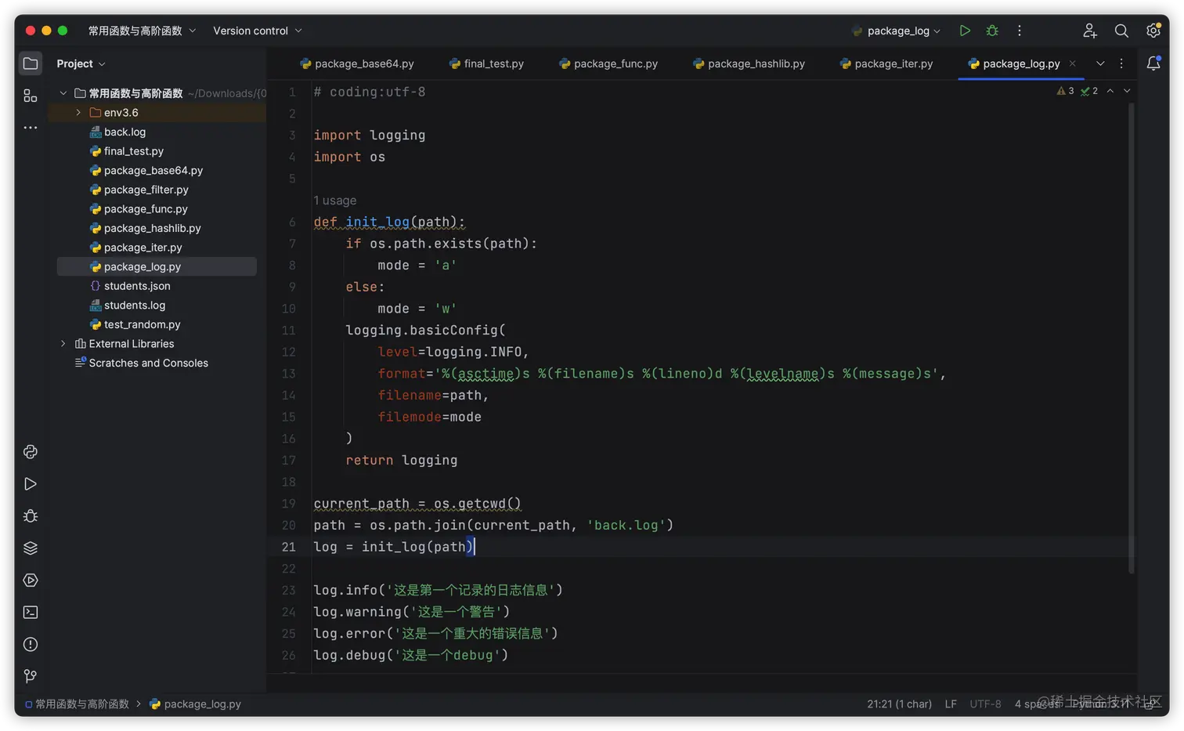Screen dimensions: 1184x731
Task: Open the package_log run configuration dropdown
Action: click(x=896, y=31)
